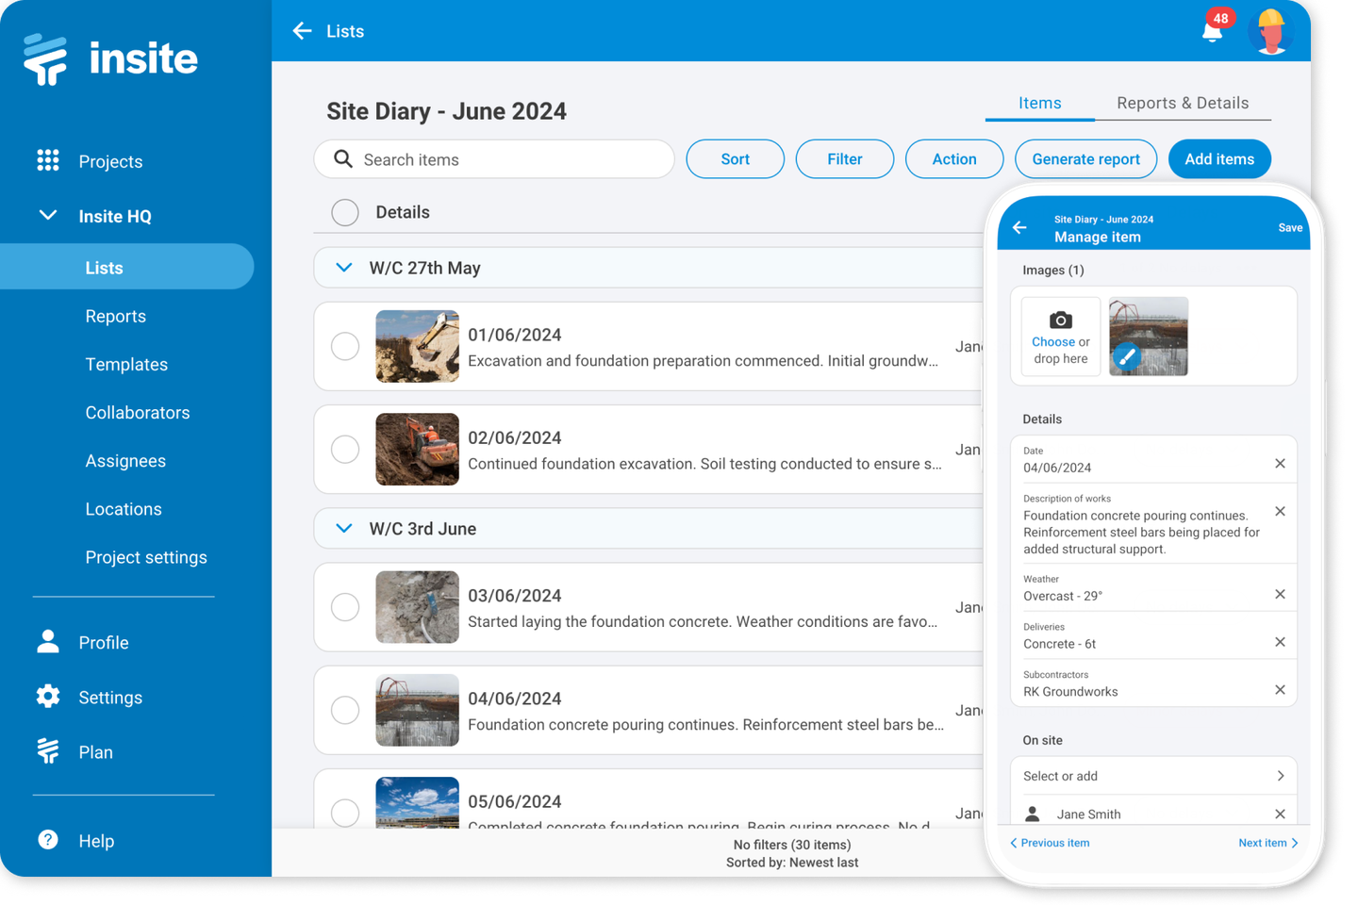Click the Generate report button
The image size is (1358, 905).
1085,158
